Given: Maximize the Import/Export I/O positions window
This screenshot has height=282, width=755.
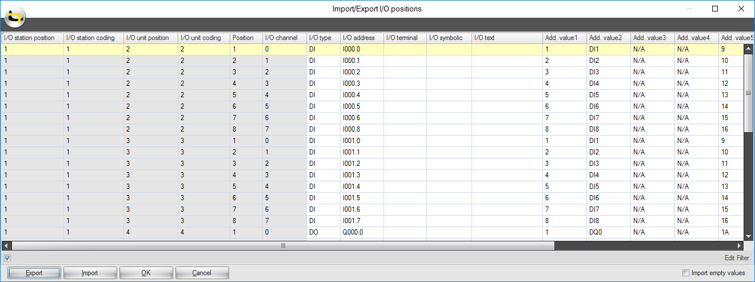Looking at the screenshot, I should pyautogui.click(x=714, y=9).
